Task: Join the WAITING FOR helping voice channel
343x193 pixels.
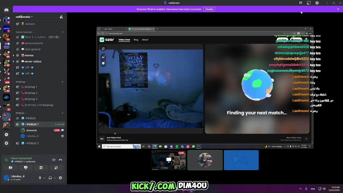Action: 40,105
